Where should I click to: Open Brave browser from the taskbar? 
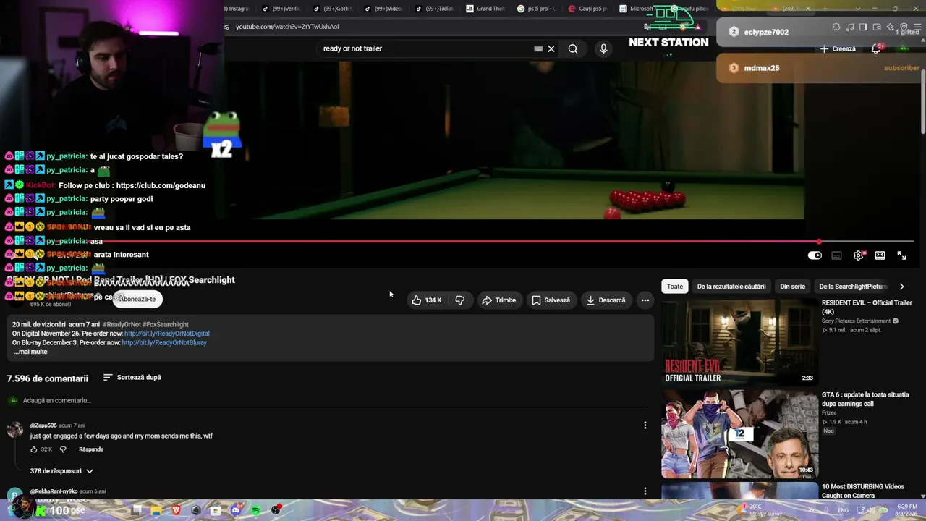click(x=176, y=510)
